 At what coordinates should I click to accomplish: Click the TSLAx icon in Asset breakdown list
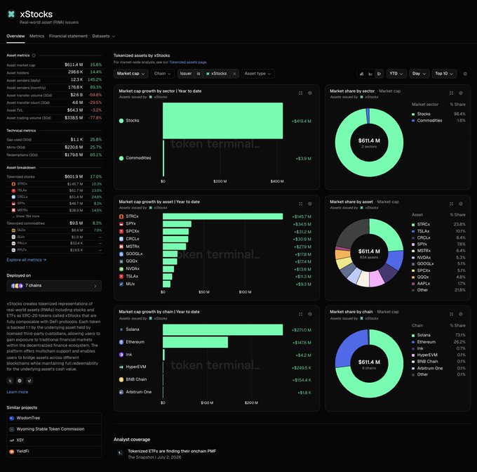pyautogui.click(x=13, y=190)
